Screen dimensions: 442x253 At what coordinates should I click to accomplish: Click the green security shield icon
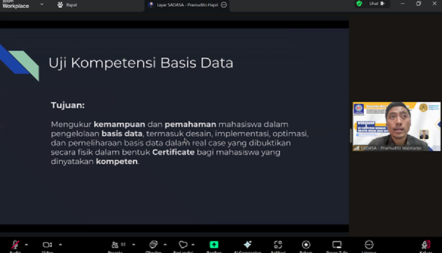click(359, 4)
